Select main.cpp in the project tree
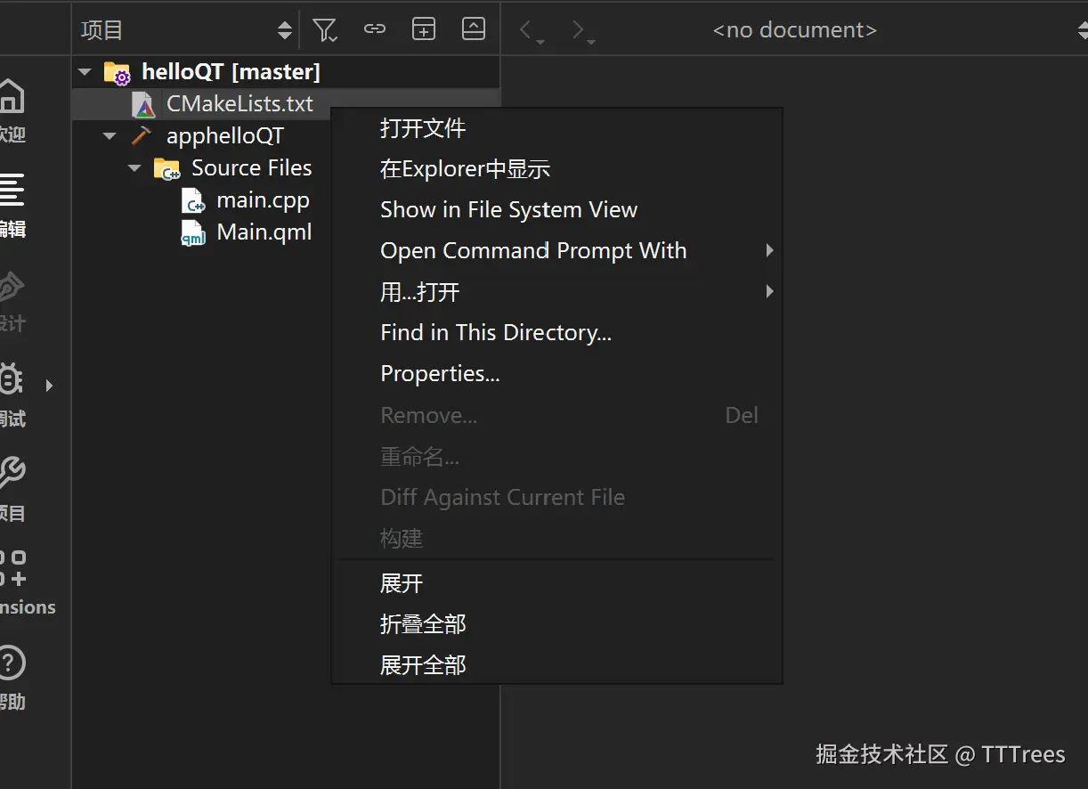Screen dimensions: 1088x789 [263, 200]
